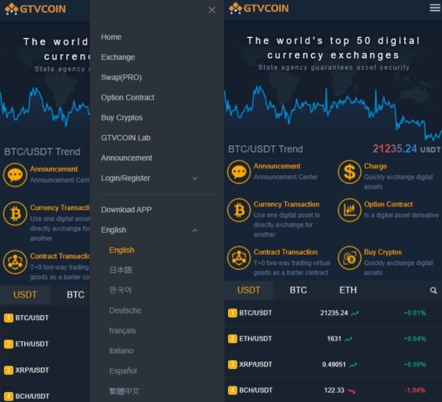Click rank badge 2 beside ETH/USDT on full home screen
The image size is (442, 402).
click(x=232, y=339)
